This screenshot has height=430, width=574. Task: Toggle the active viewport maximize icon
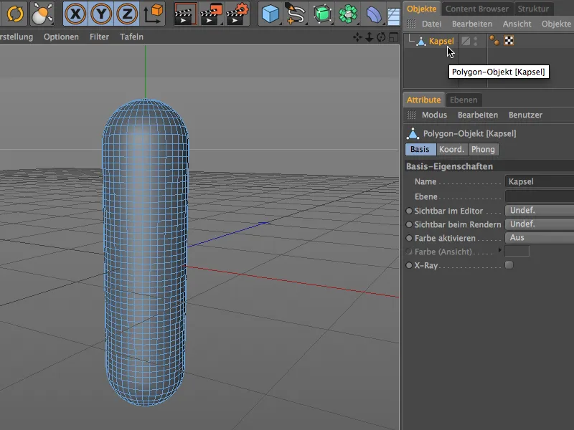click(x=393, y=37)
